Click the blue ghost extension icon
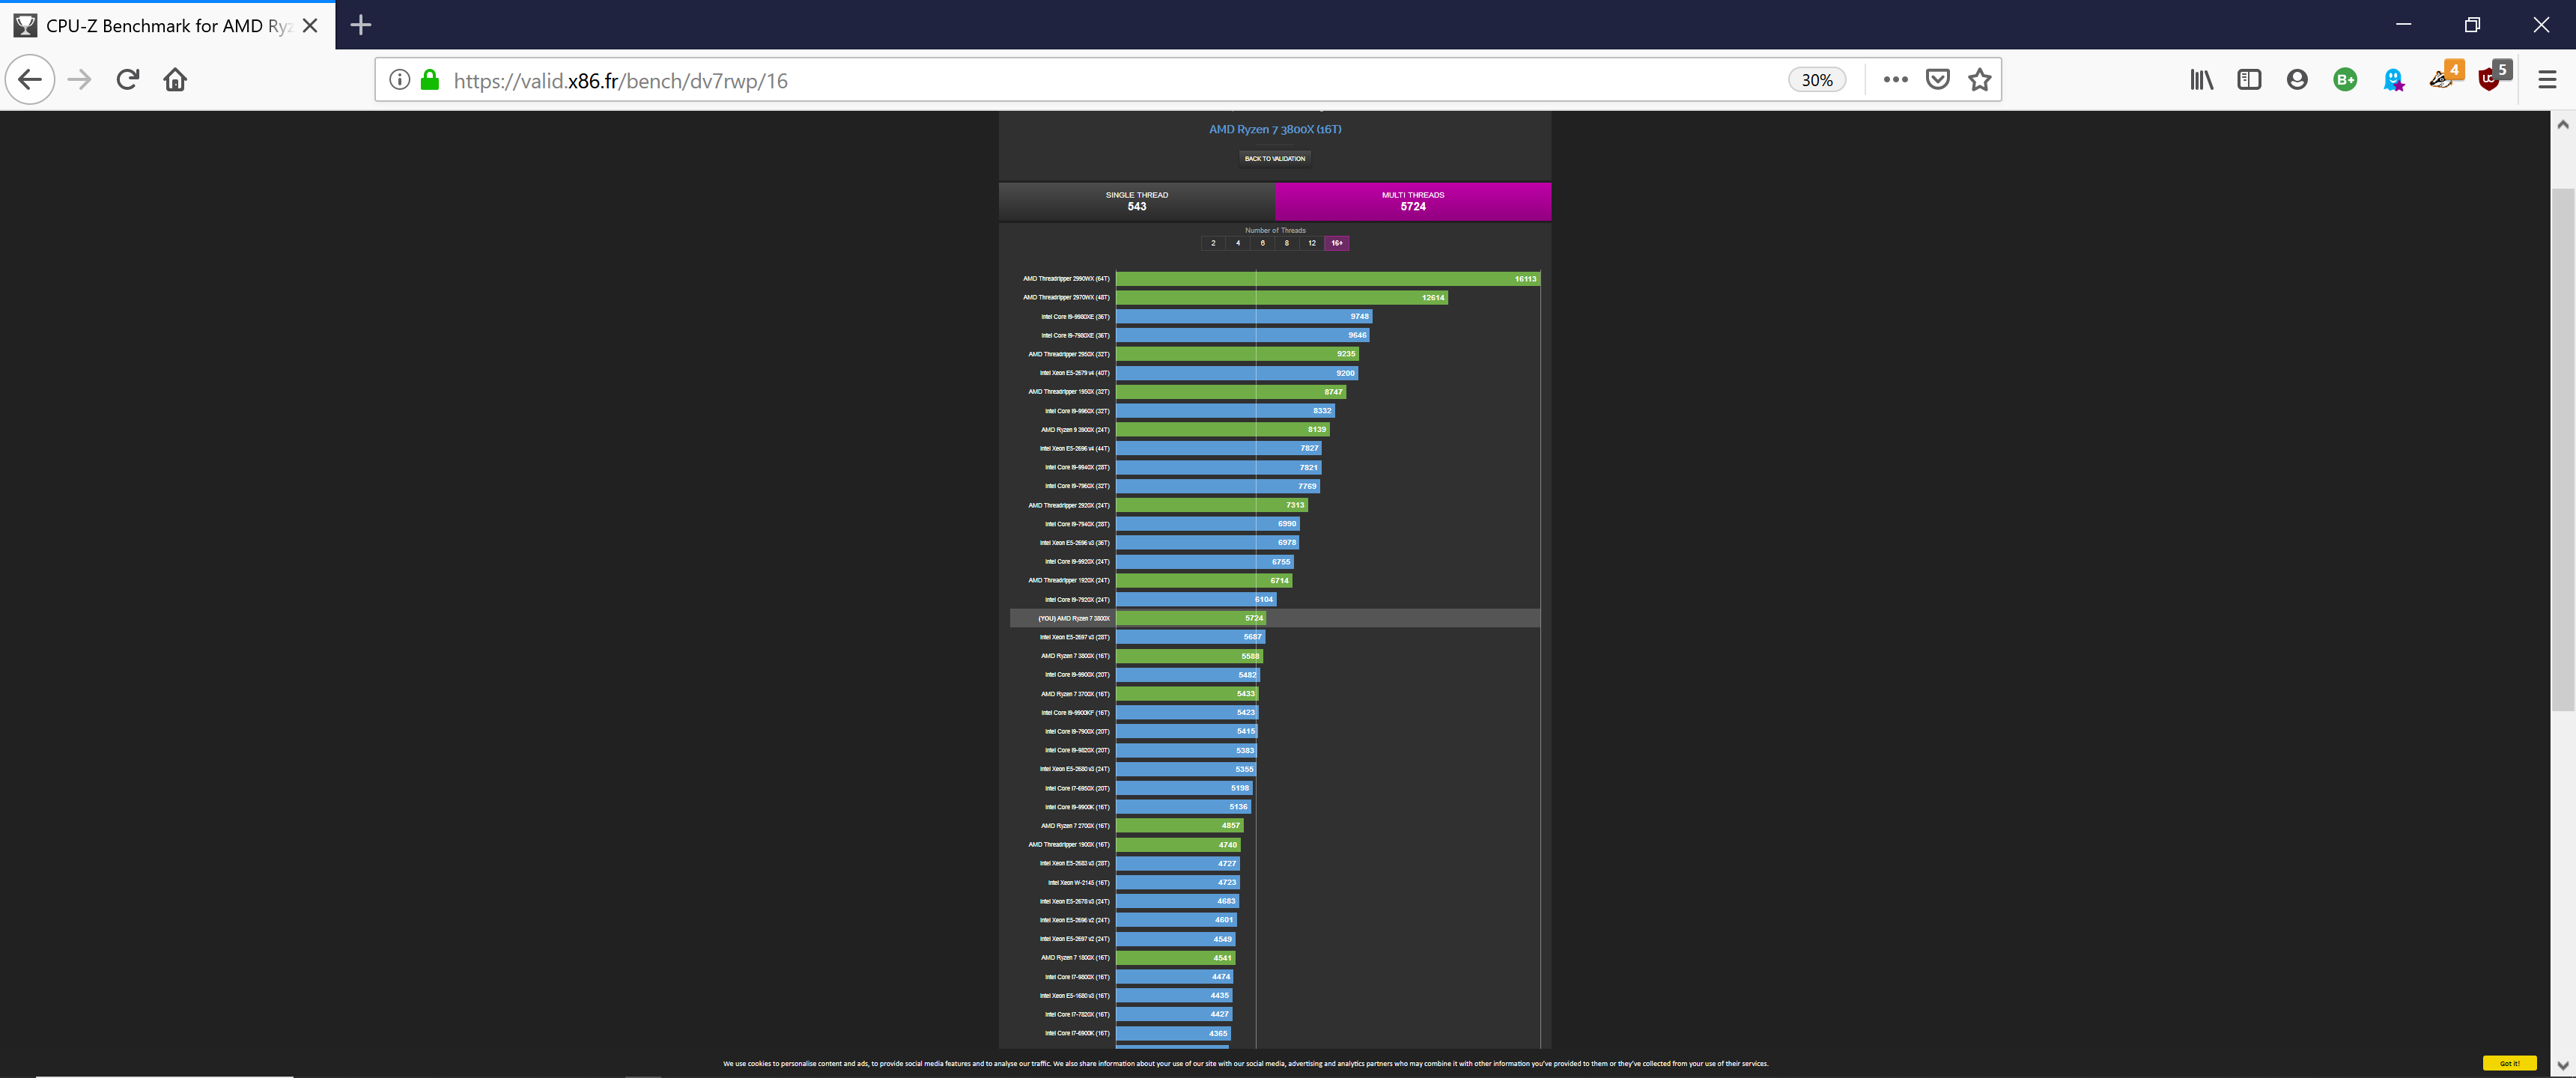Viewport: 2576px width, 1078px height. click(x=2393, y=80)
